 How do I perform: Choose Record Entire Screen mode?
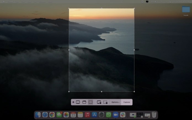coord(99,102)
